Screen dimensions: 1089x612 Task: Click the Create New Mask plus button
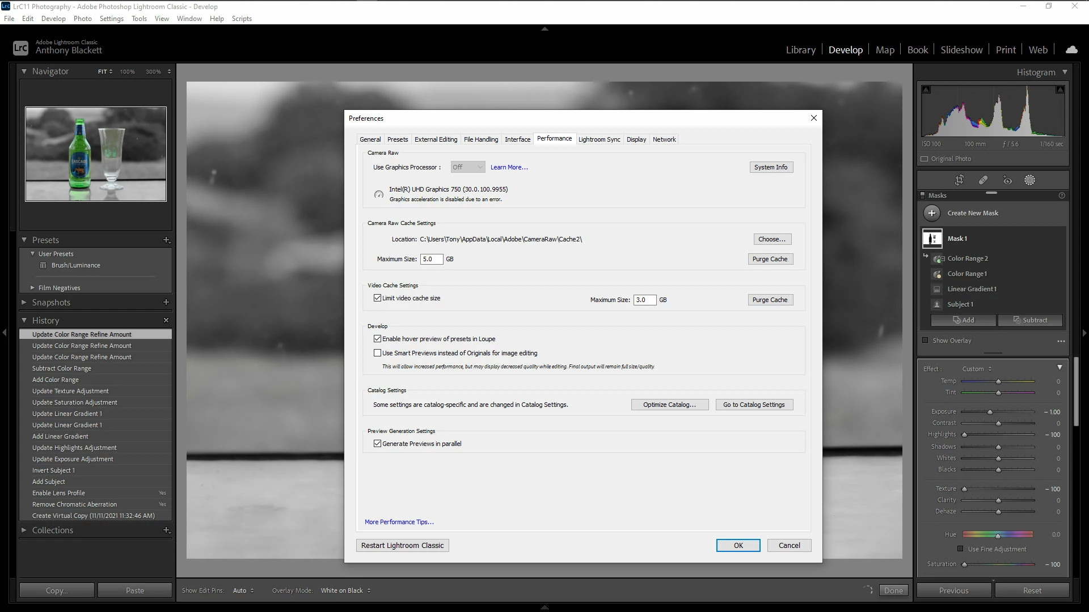pos(932,213)
